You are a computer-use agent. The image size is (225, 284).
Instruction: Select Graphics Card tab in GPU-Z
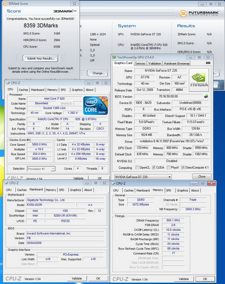click(x=123, y=63)
